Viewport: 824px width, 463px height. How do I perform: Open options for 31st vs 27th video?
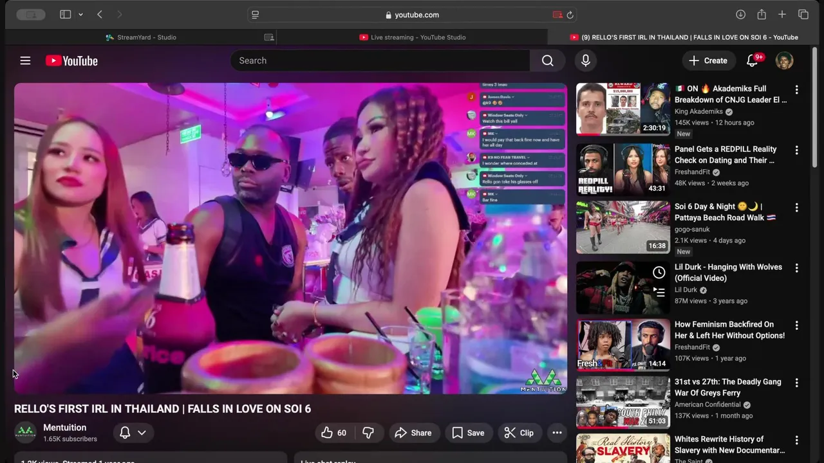point(796,383)
